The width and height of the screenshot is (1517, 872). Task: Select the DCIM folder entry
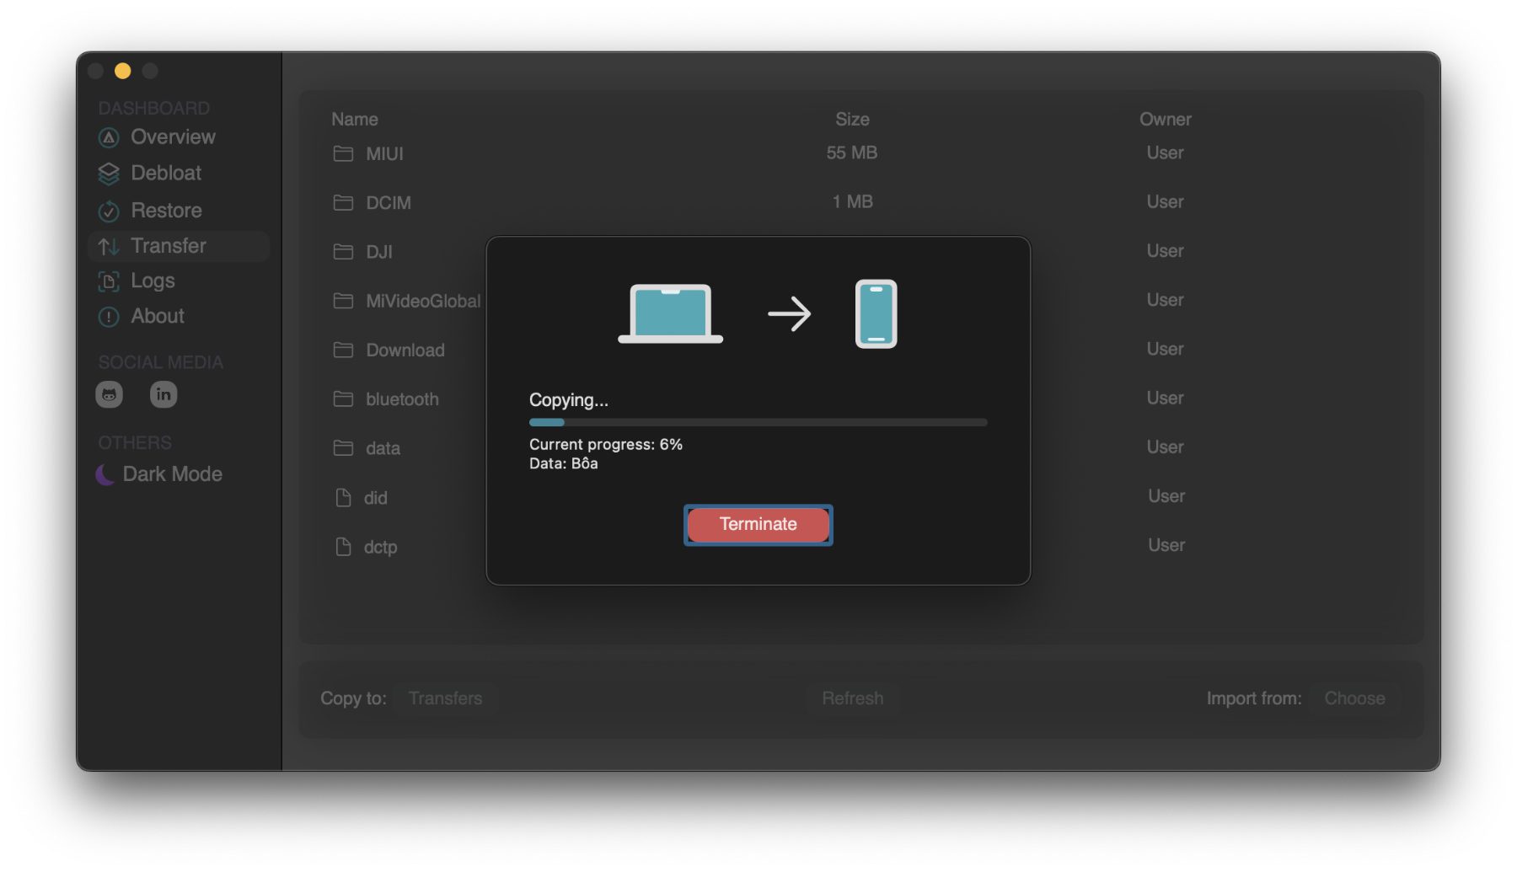pos(388,202)
